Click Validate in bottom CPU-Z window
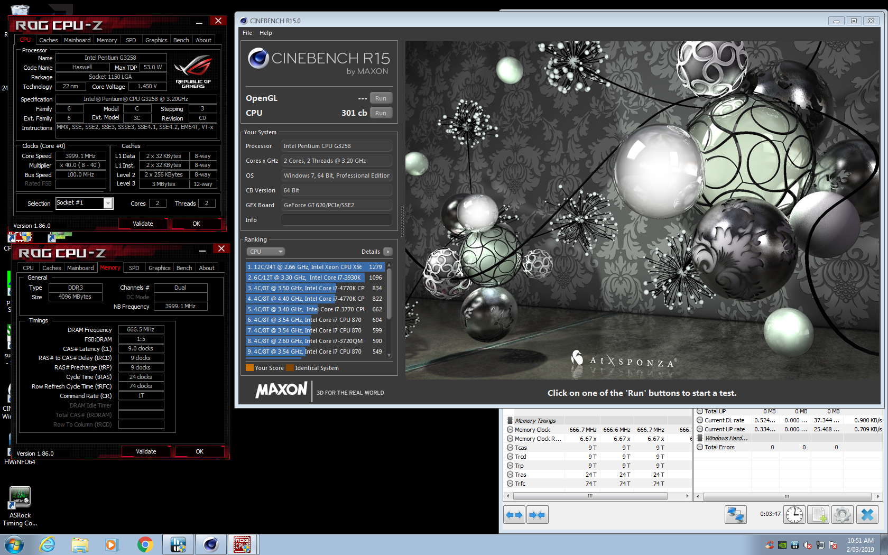This screenshot has width=888, height=555. click(146, 451)
